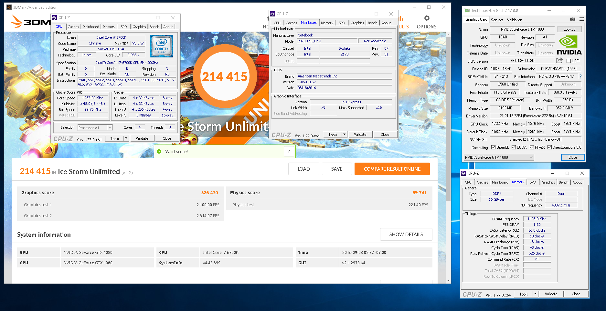Click the 3DMark scrollbar up arrow
This screenshot has height=311, width=606.
tap(448, 34)
